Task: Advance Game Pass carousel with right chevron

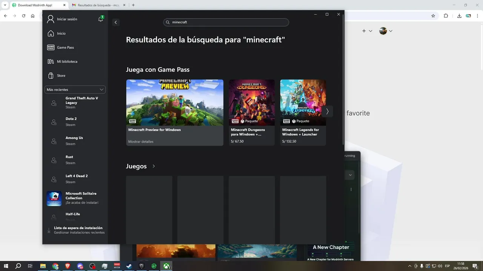Action: tap(327, 111)
